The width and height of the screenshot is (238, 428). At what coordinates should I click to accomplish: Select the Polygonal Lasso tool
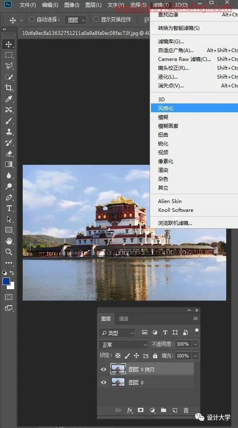(x=9, y=66)
